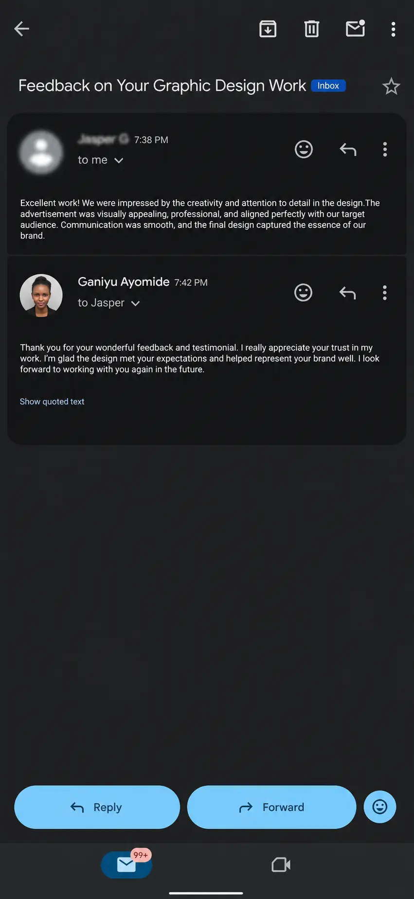Mark the email as unread
The image size is (414, 899).
(x=356, y=29)
